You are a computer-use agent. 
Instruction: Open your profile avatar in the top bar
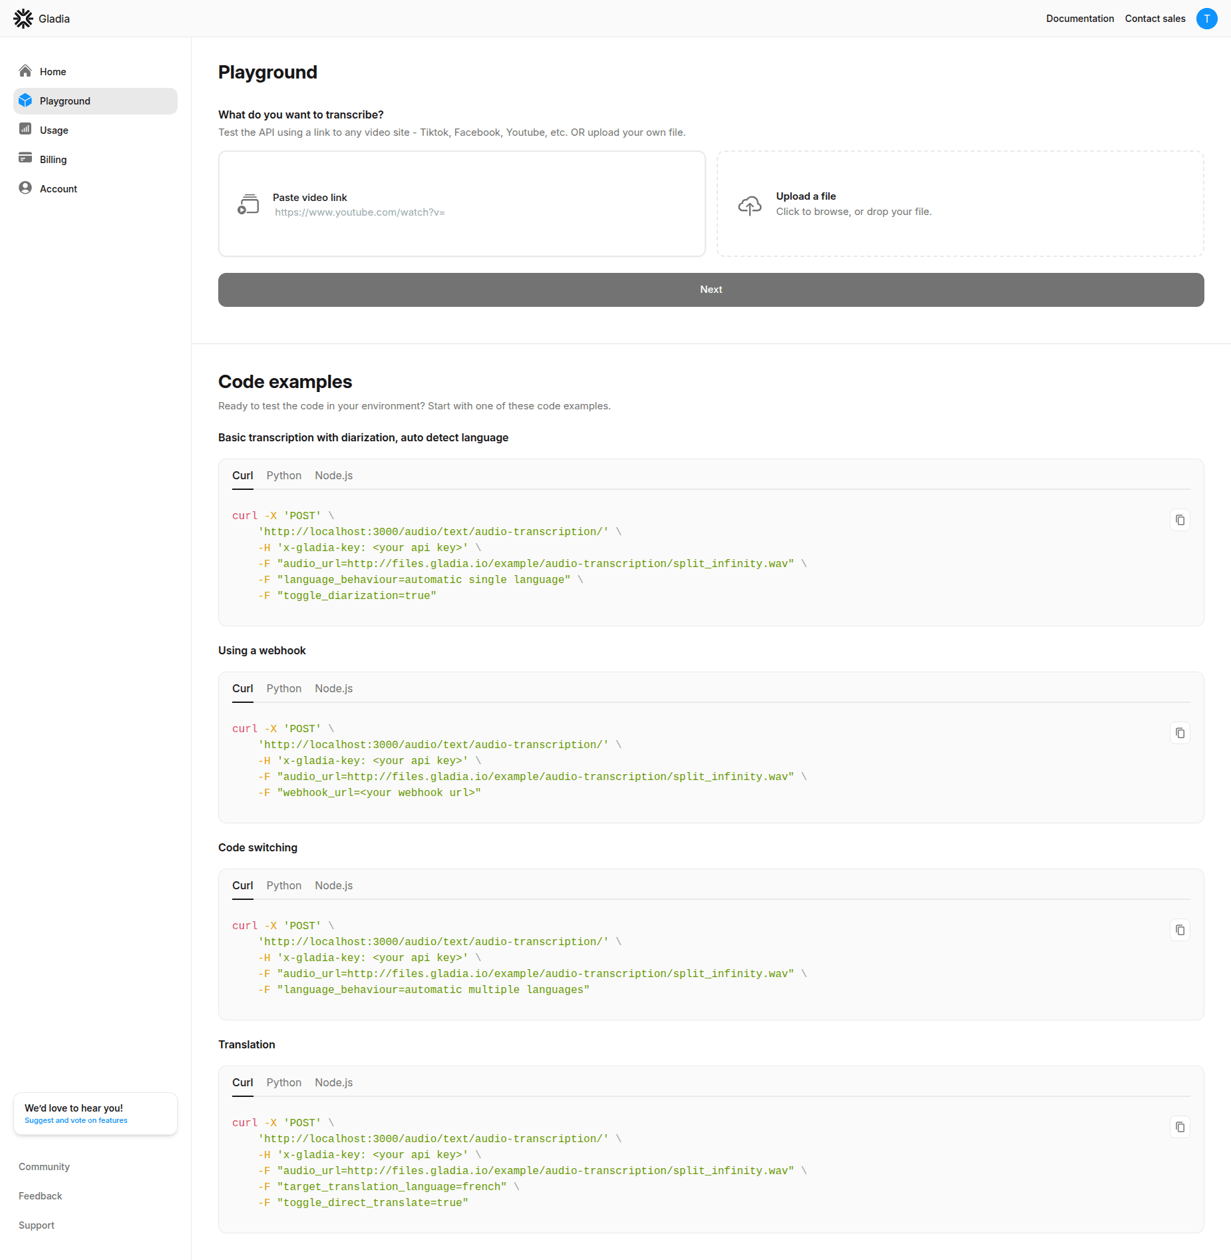tap(1206, 18)
